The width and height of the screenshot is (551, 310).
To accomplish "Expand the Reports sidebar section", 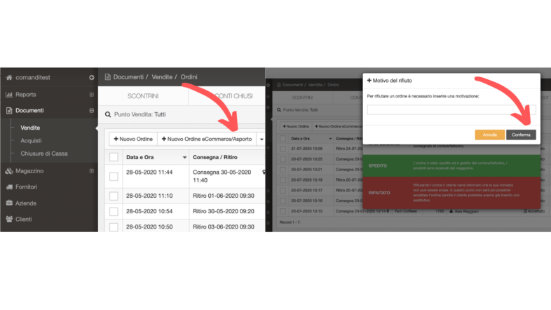I will click(91, 94).
